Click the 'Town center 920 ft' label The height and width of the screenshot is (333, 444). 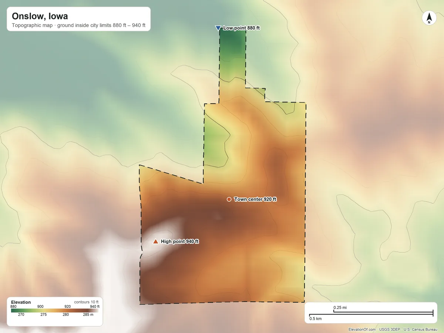click(255, 199)
